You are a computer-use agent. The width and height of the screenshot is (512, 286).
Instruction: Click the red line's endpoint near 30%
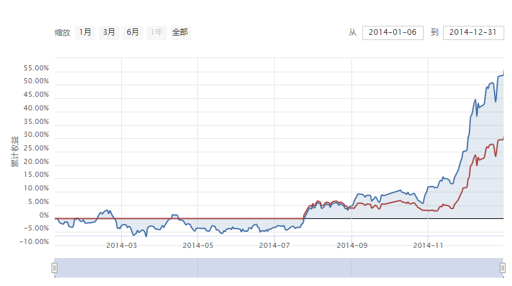(502, 138)
